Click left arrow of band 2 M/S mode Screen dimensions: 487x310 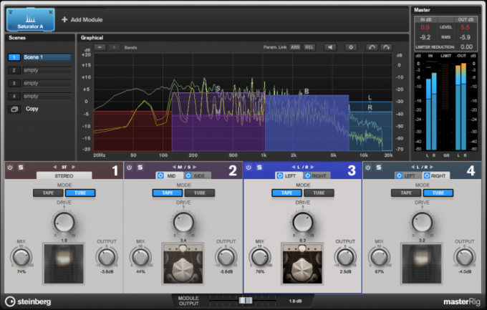(x=174, y=167)
